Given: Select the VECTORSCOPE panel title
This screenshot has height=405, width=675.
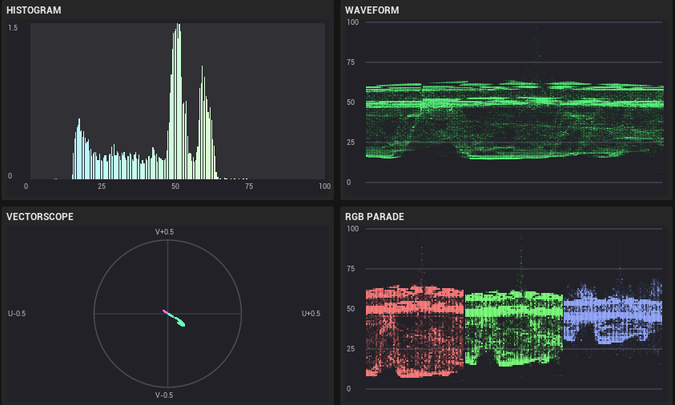Looking at the screenshot, I should (40, 216).
